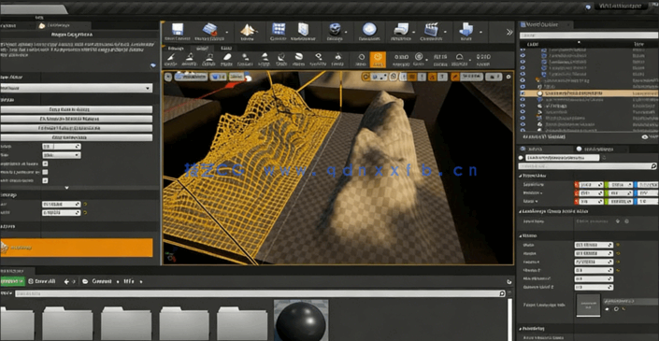Toggle the last checkbox in left panel
Screen dimensions: 659x341
tap(45, 180)
